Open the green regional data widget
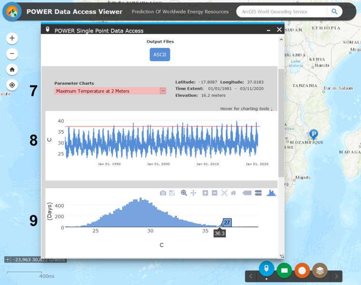The image size is (361, 285). coord(284,271)
